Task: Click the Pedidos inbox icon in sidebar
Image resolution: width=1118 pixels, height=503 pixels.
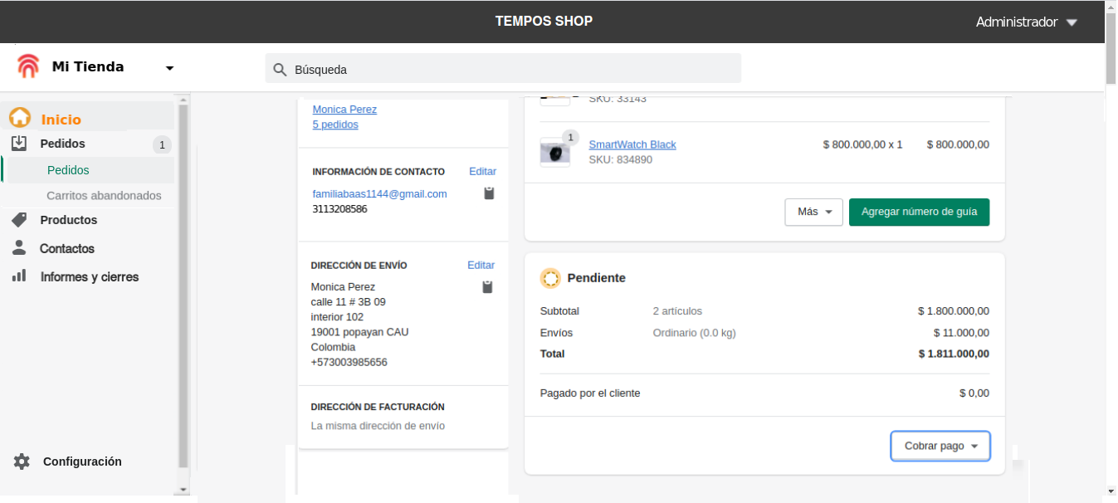Action: [20, 144]
